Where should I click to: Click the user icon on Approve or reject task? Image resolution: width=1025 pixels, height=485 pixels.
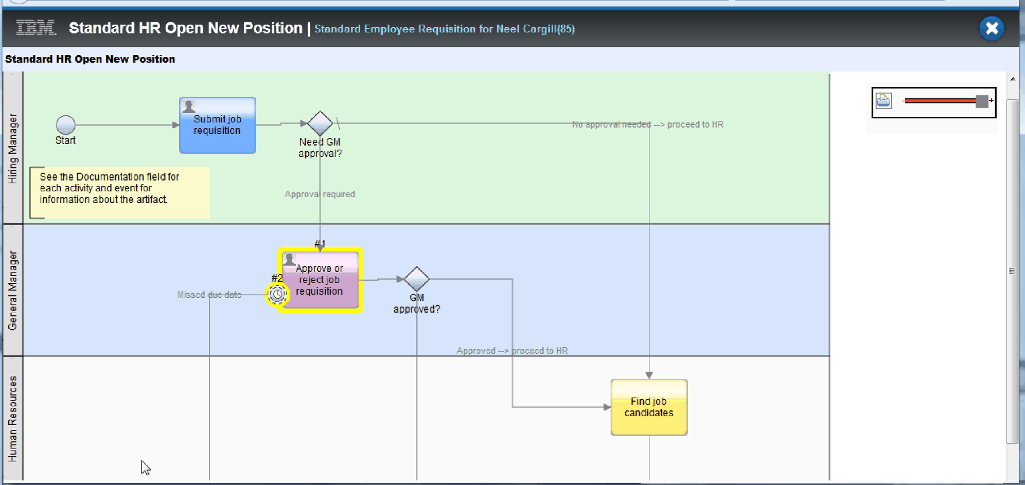tap(289, 259)
